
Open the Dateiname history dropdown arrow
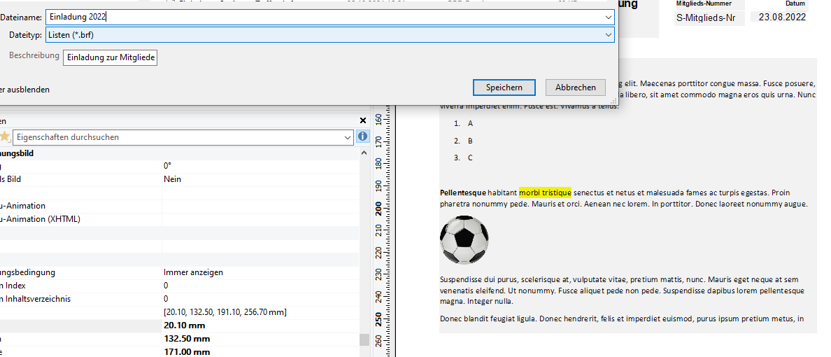click(609, 17)
